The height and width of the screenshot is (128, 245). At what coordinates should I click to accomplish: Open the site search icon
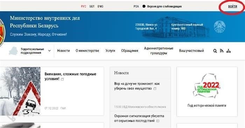tap(215, 51)
